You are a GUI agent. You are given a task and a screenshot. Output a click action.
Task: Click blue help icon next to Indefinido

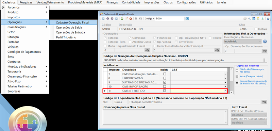click(x=265, y=42)
